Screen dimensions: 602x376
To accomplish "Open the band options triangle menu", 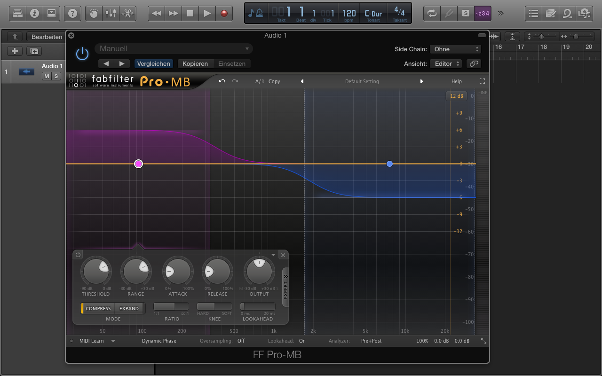I will tap(273, 255).
